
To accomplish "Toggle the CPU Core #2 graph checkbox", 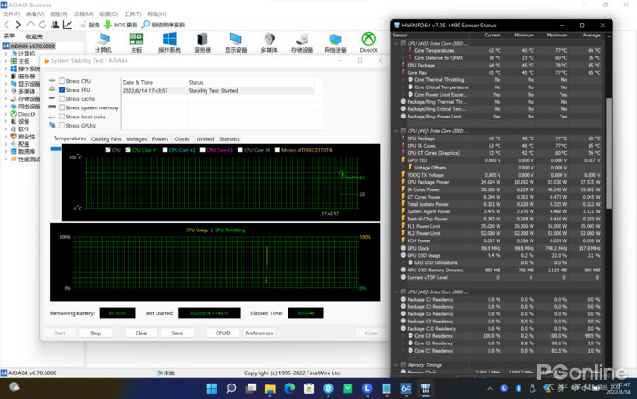I will pos(165,150).
